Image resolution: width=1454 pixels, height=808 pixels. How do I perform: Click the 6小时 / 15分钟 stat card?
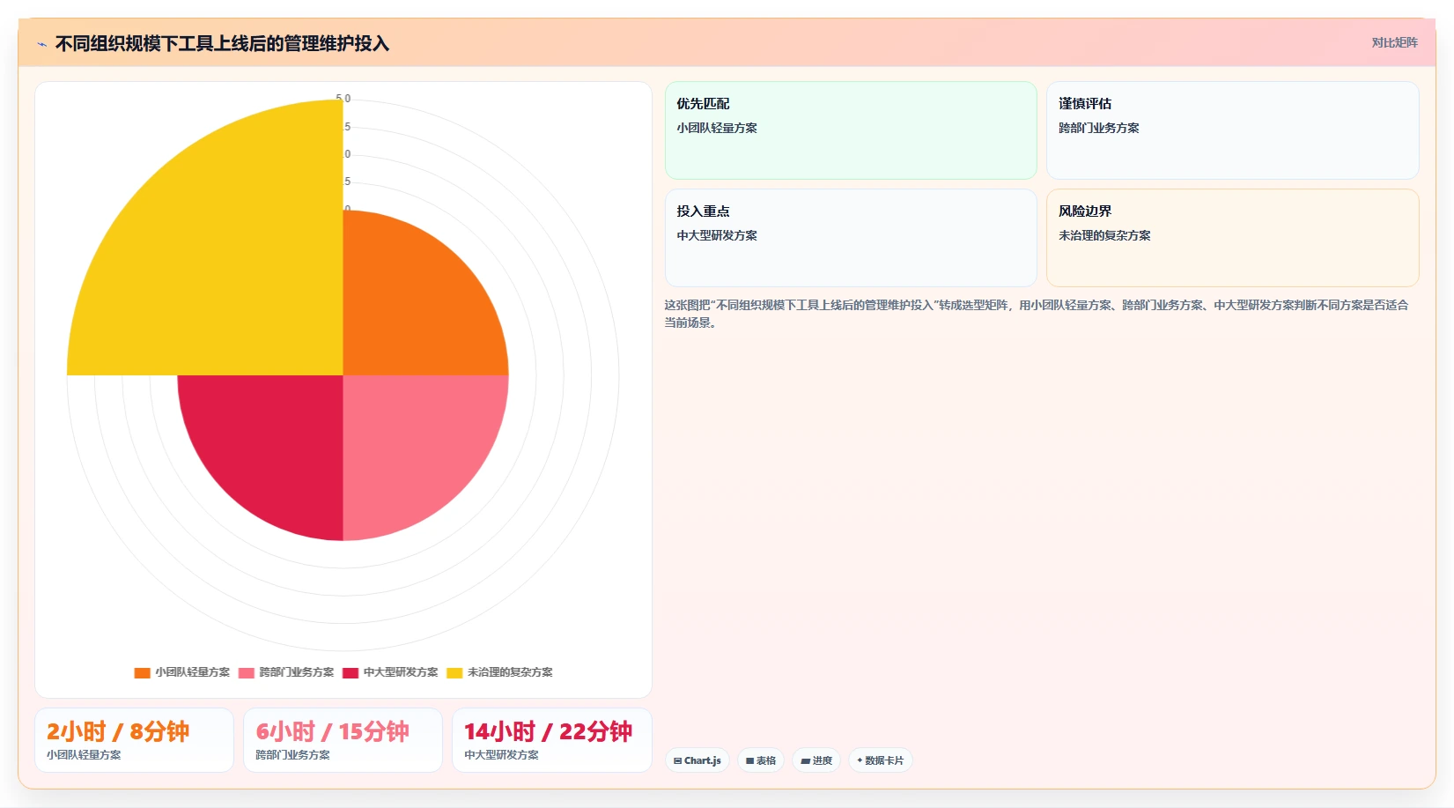click(343, 740)
